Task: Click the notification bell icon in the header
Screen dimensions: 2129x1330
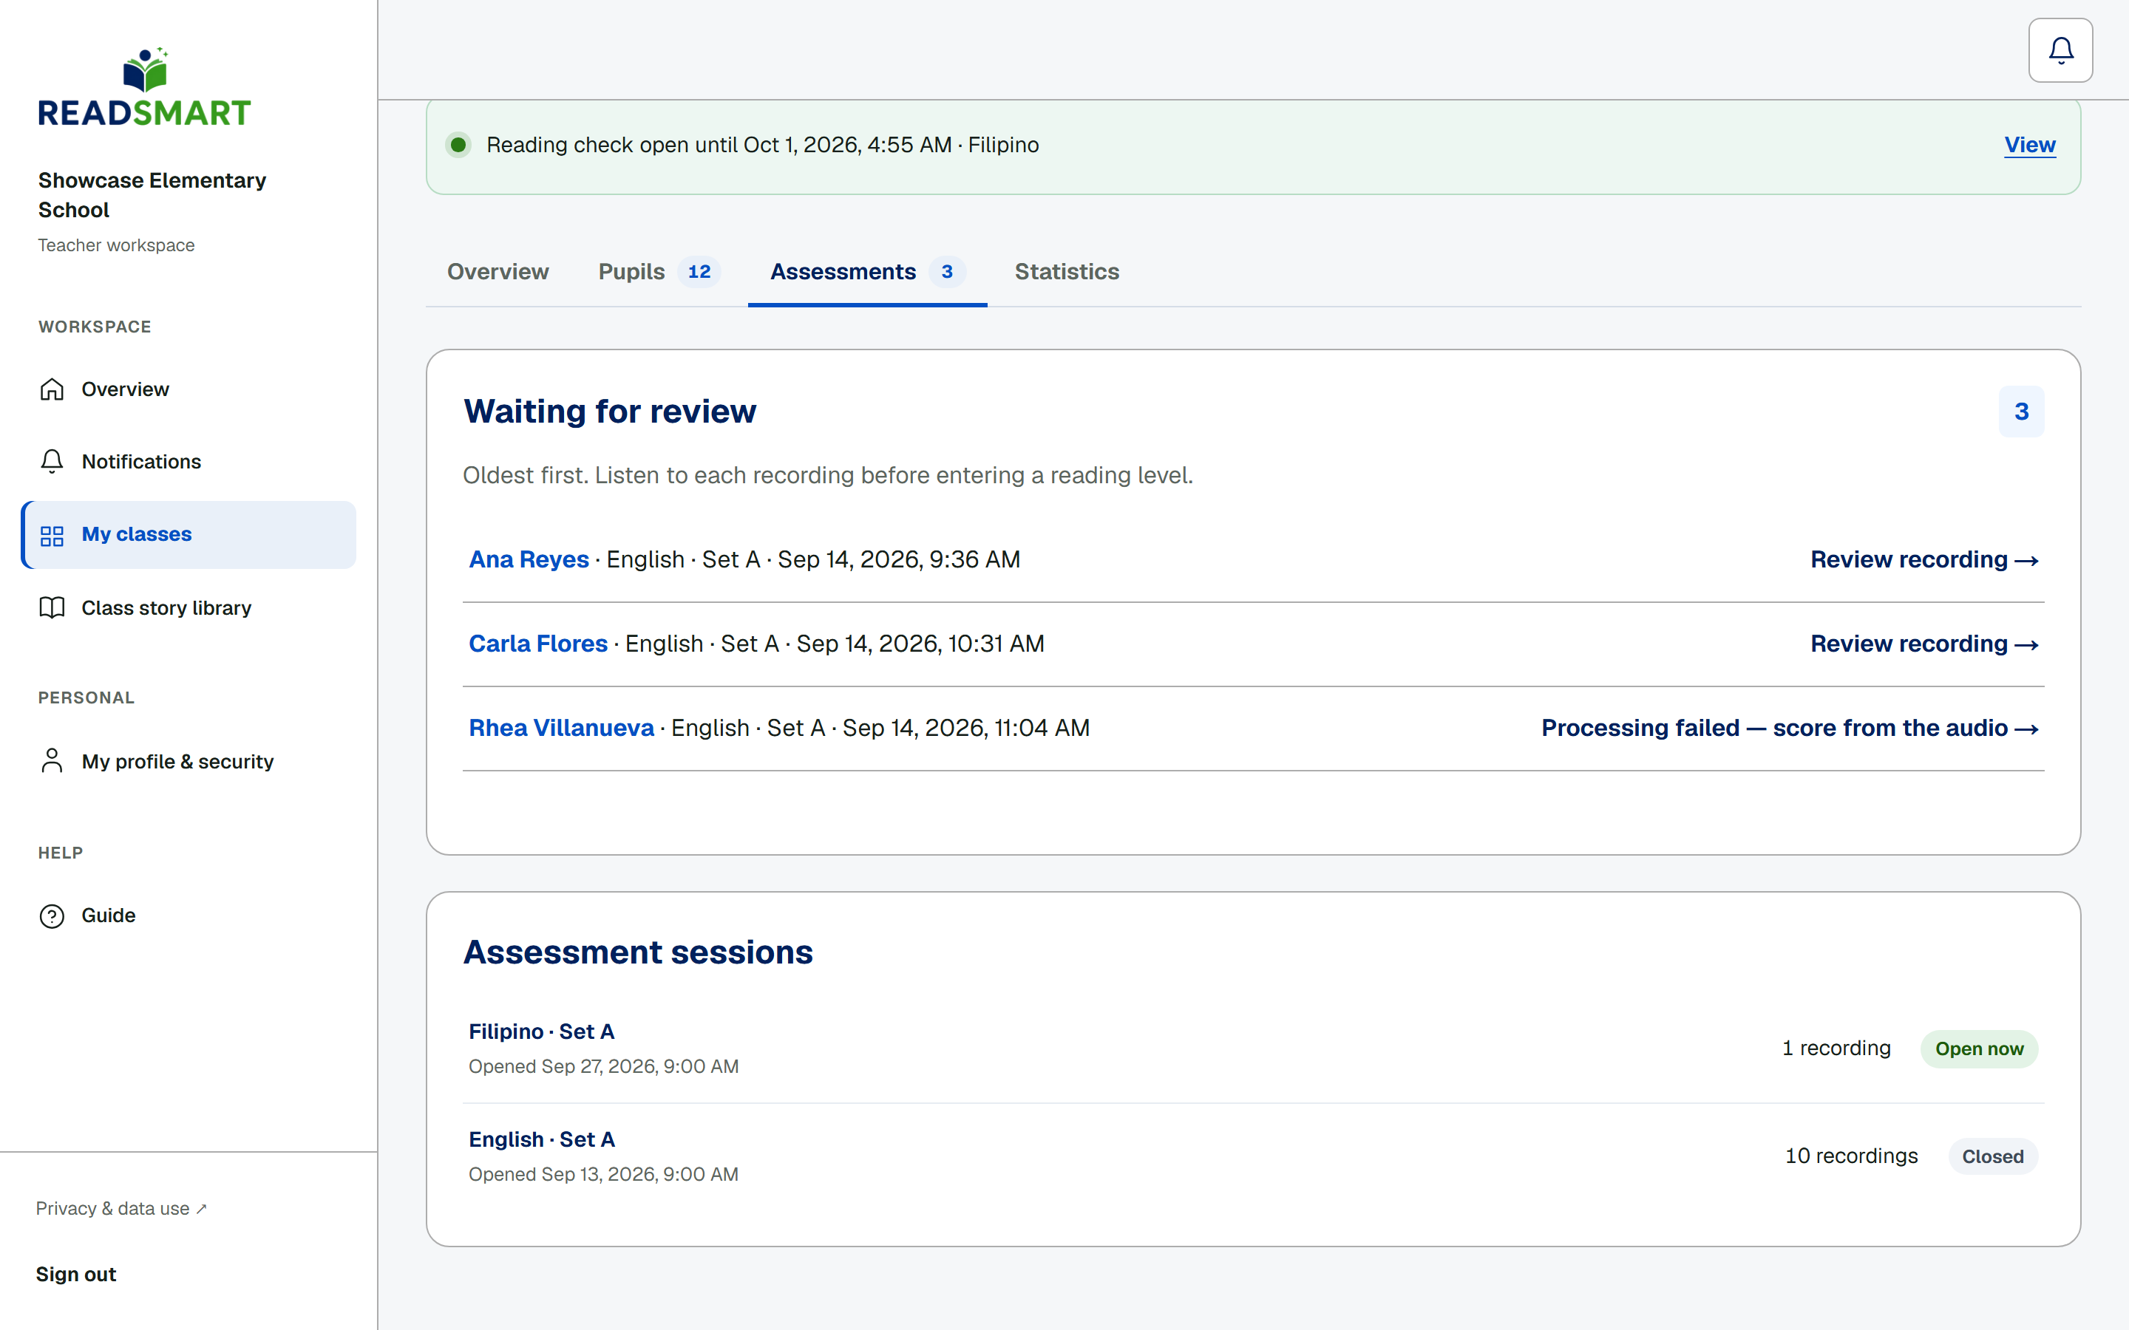Action: tap(2060, 50)
